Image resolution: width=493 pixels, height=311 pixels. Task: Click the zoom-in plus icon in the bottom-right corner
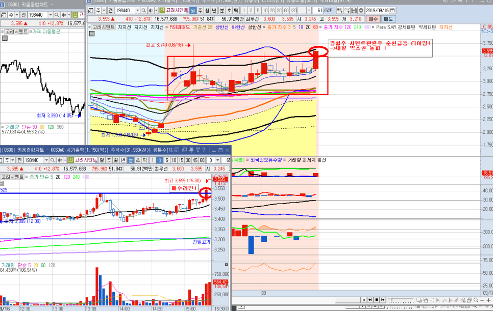(x=488, y=300)
